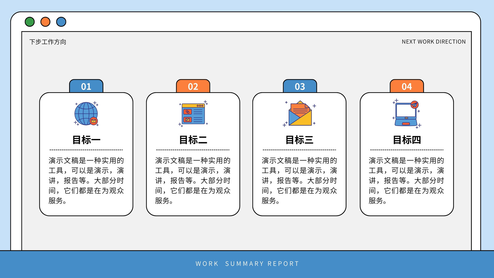Click the blue circle in the window header
Screen dimensions: 494x278
(x=61, y=22)
